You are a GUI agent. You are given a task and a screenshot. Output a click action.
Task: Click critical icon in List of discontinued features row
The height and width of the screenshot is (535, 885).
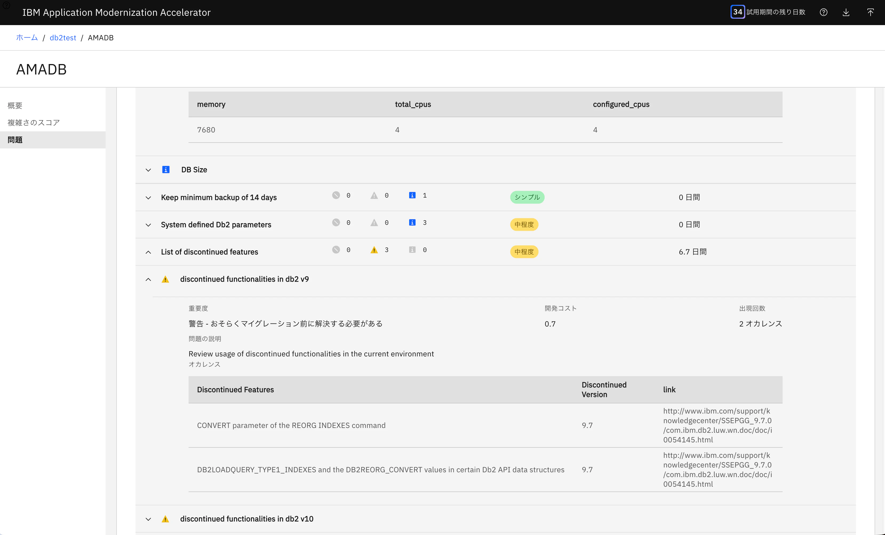336,250
